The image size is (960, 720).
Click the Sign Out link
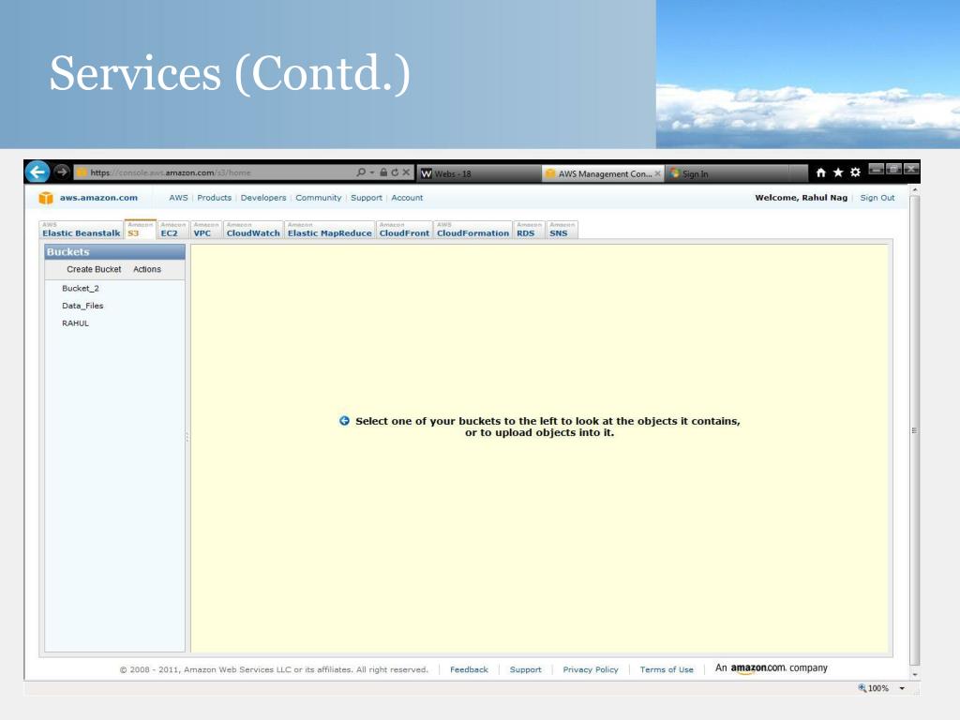point(877,198)
